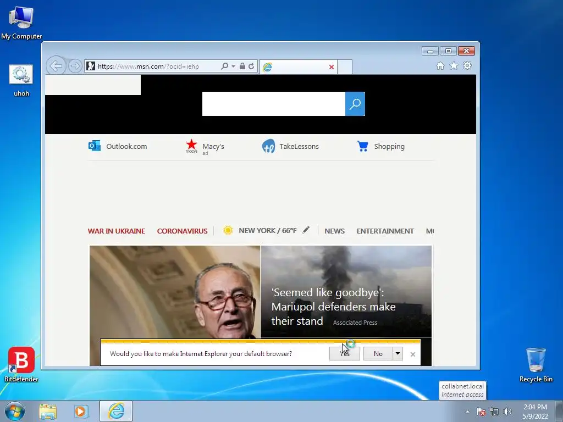Open Action Center flag icon in tray
This screenshot has height=422, width=563.
click(481, 412)
